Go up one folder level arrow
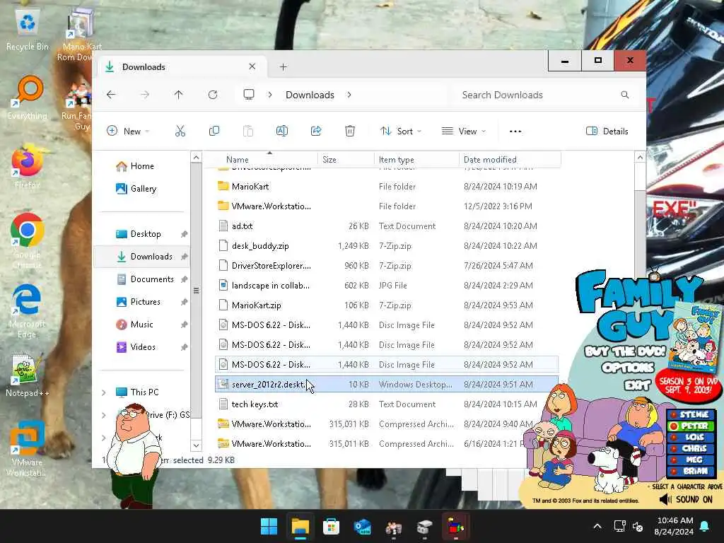The image size is (724, 543). [x=179, y=95]
